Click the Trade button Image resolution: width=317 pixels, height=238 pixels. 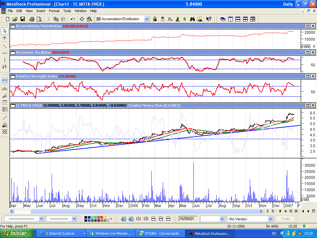point(285,219)
